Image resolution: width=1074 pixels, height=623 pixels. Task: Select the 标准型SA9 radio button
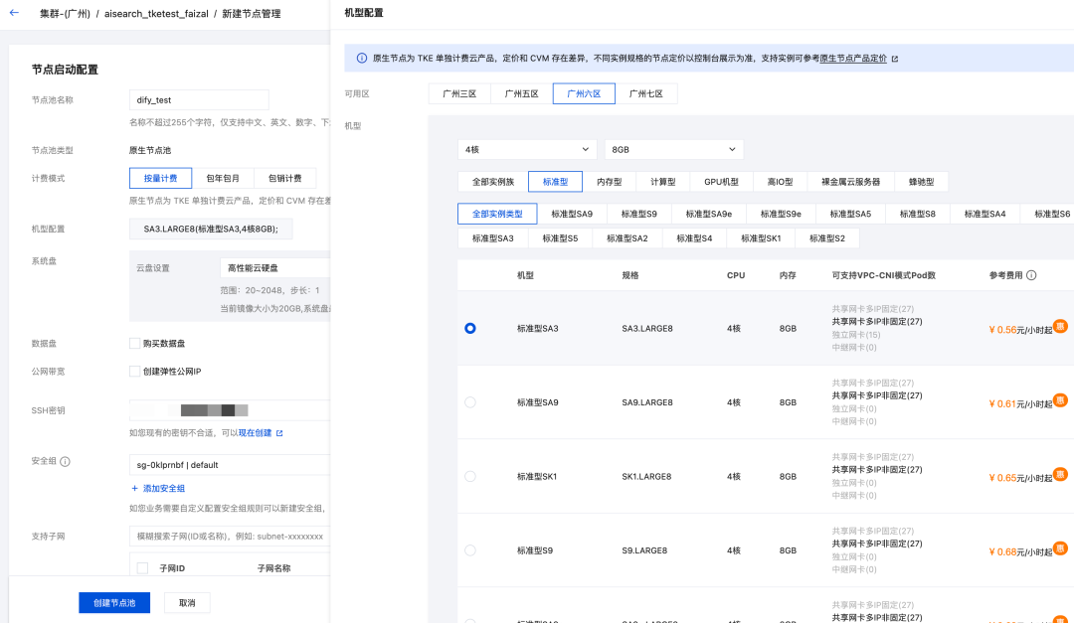[470, 401]
